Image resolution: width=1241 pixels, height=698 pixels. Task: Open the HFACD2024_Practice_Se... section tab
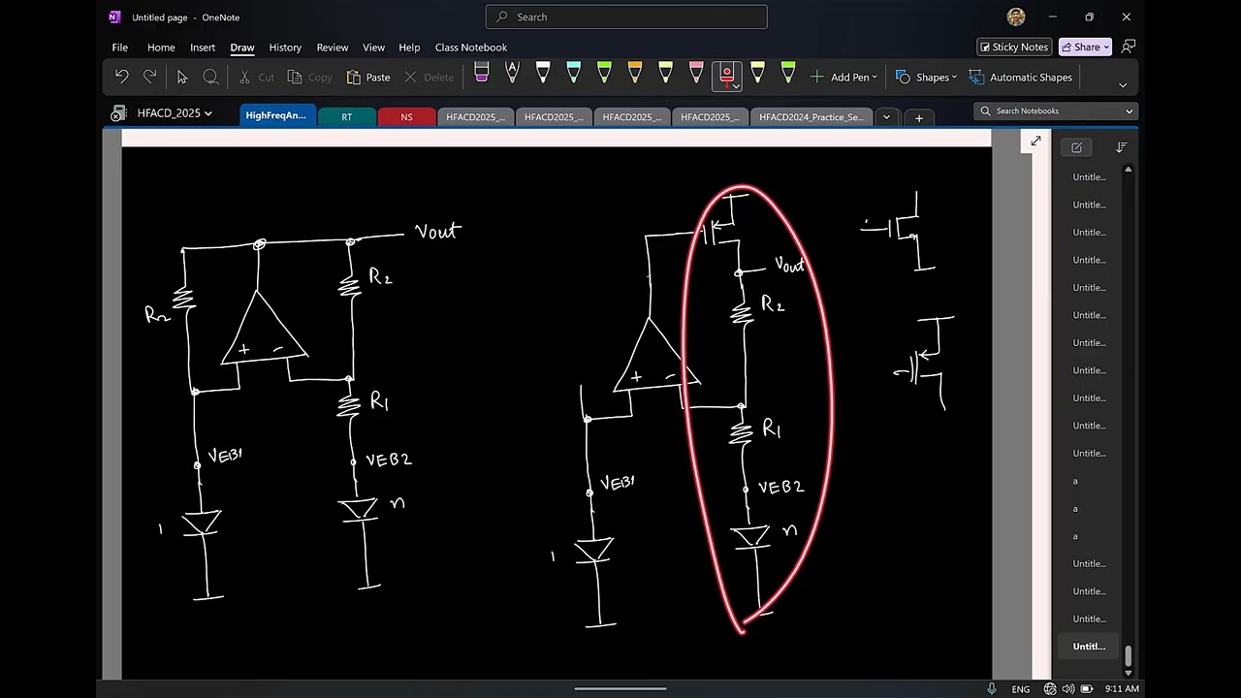811,116
